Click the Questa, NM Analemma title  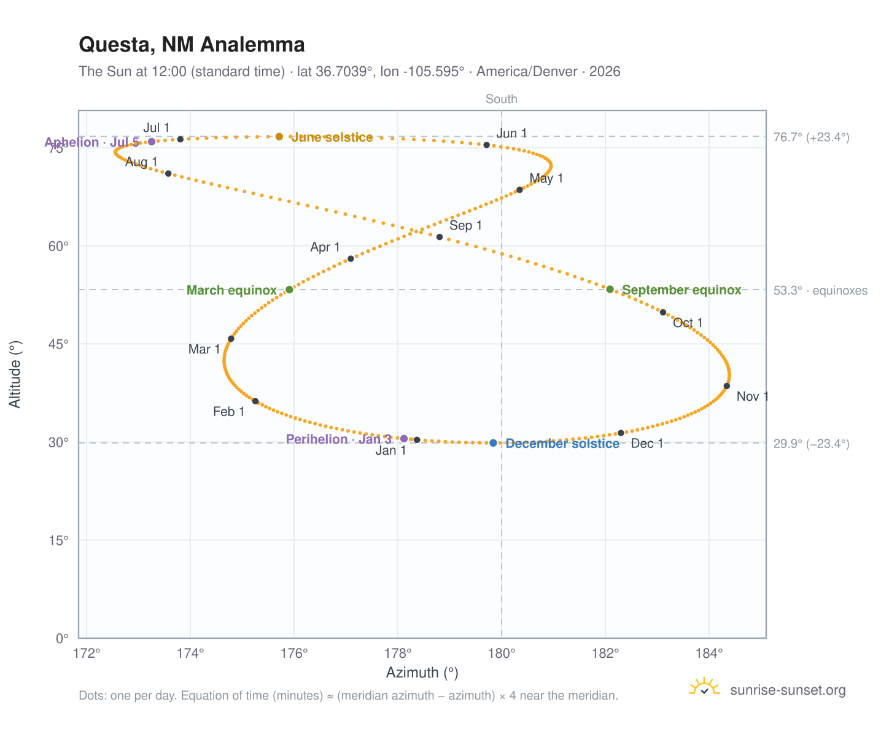[192, 45]
